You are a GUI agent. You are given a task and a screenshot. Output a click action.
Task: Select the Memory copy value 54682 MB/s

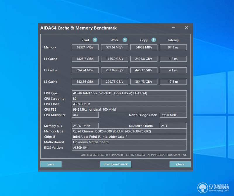tap(144, 47)
